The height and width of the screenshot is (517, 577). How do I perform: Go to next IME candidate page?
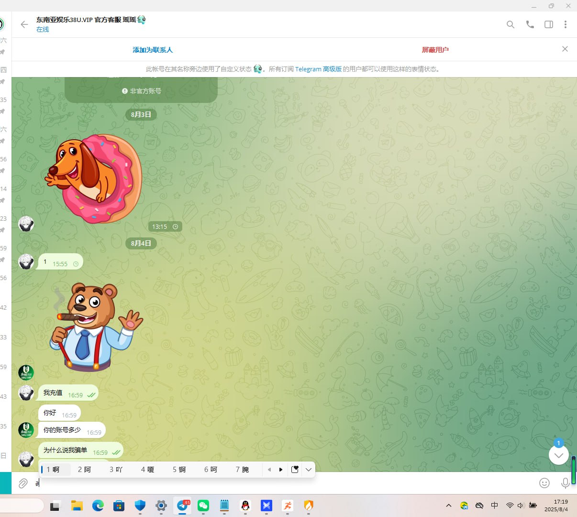coord(281,470)
